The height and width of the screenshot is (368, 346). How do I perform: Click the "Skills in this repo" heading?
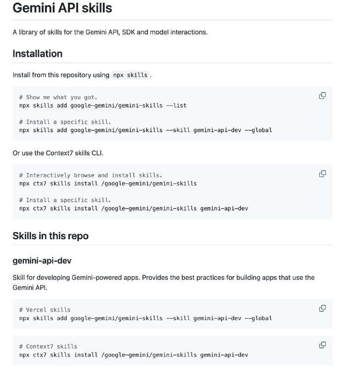tap(50, 236)
